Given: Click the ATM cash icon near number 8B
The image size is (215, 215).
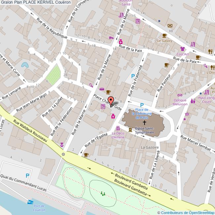Looking at the screenshot, I should point(170,25).
